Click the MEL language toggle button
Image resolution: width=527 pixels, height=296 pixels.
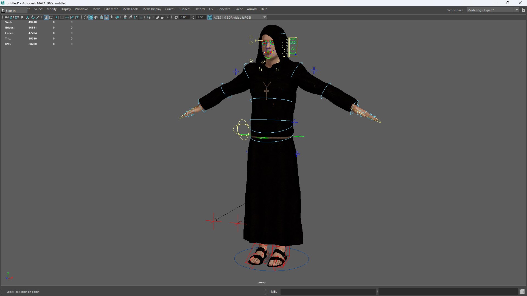pos(274,292)
